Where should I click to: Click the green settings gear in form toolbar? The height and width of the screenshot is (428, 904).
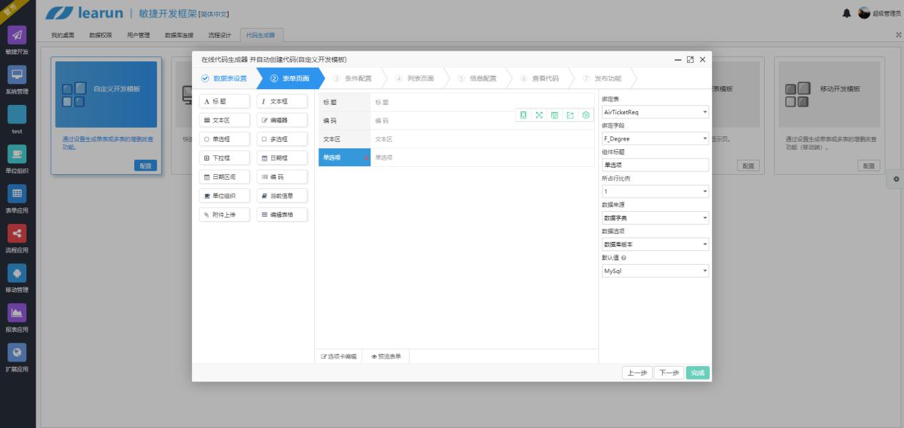click(x=586, y=115)
